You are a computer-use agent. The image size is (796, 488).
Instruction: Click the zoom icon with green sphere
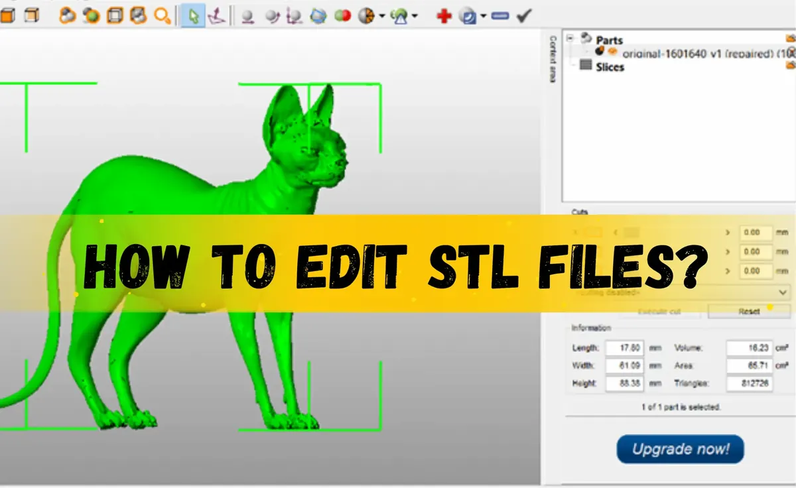click(91, 15)
